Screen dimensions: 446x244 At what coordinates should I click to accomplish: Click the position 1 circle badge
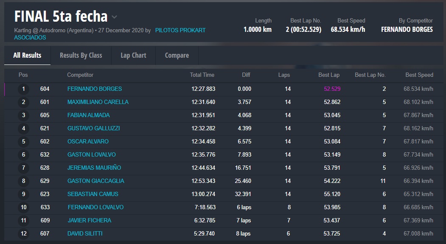point(23,89)
